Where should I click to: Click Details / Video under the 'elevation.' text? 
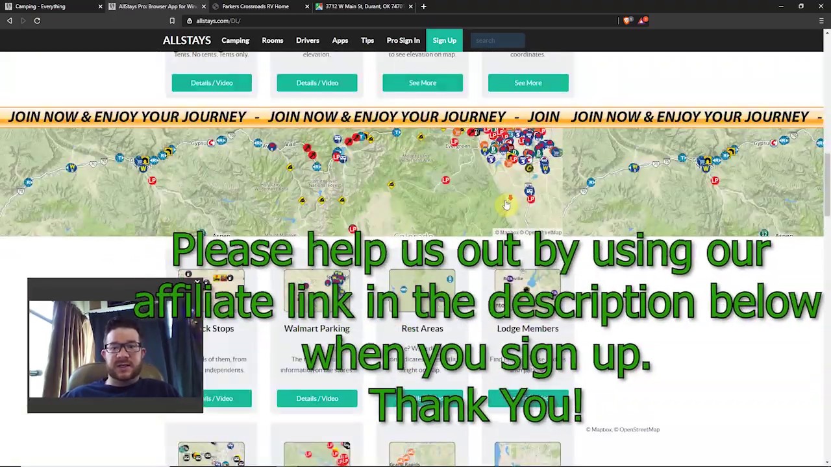317,83
